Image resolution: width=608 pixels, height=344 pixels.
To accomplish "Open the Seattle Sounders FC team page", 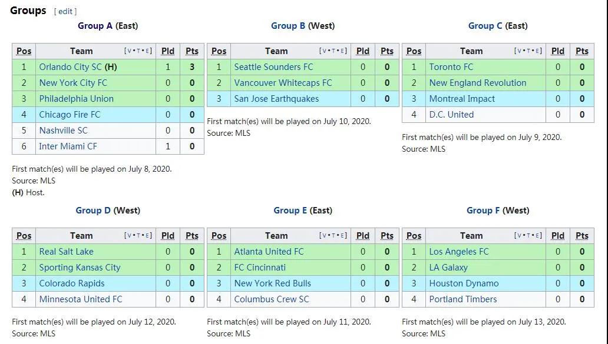I will pyautogui.click(x=273, y=67).
